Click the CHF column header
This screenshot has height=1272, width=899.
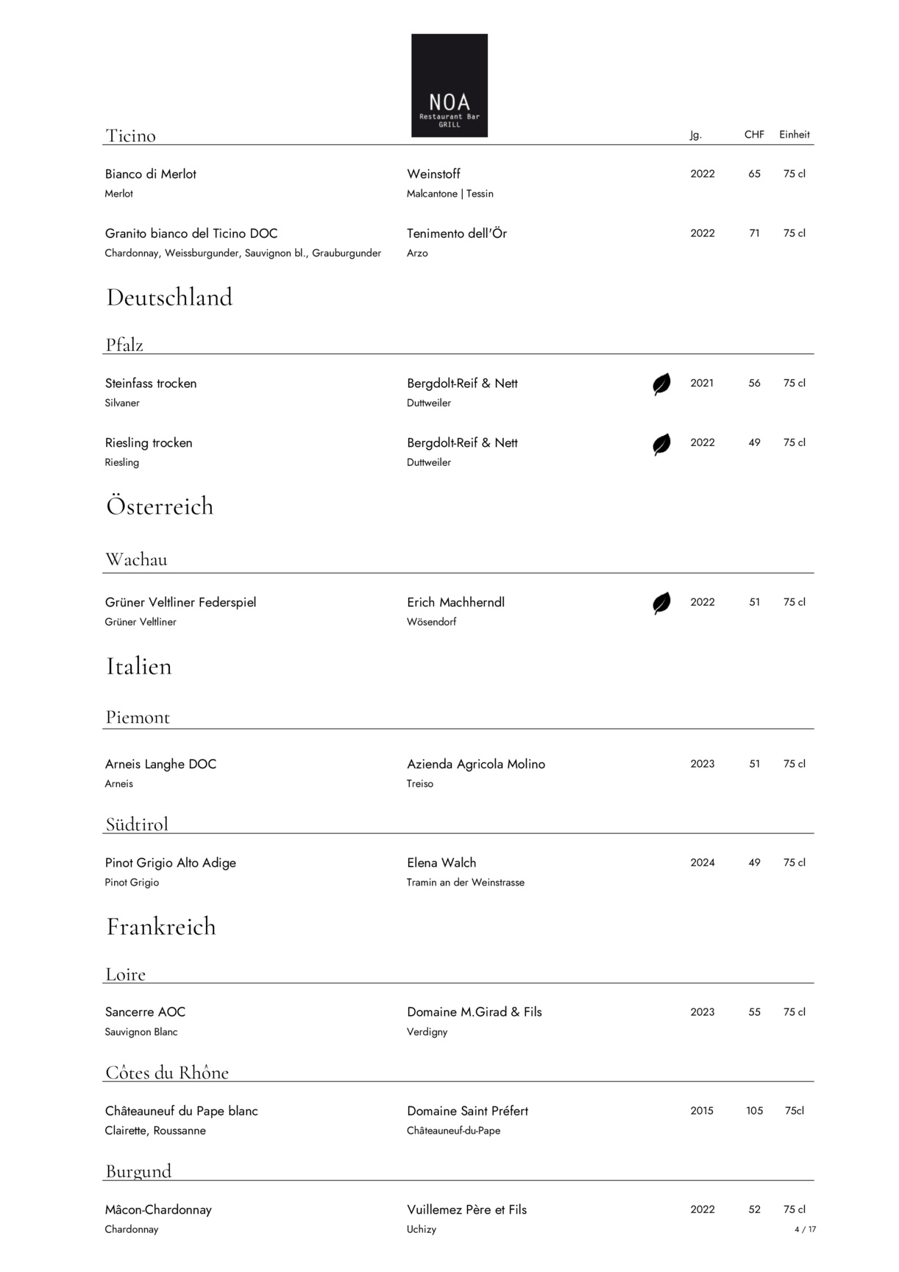point(754,135)
